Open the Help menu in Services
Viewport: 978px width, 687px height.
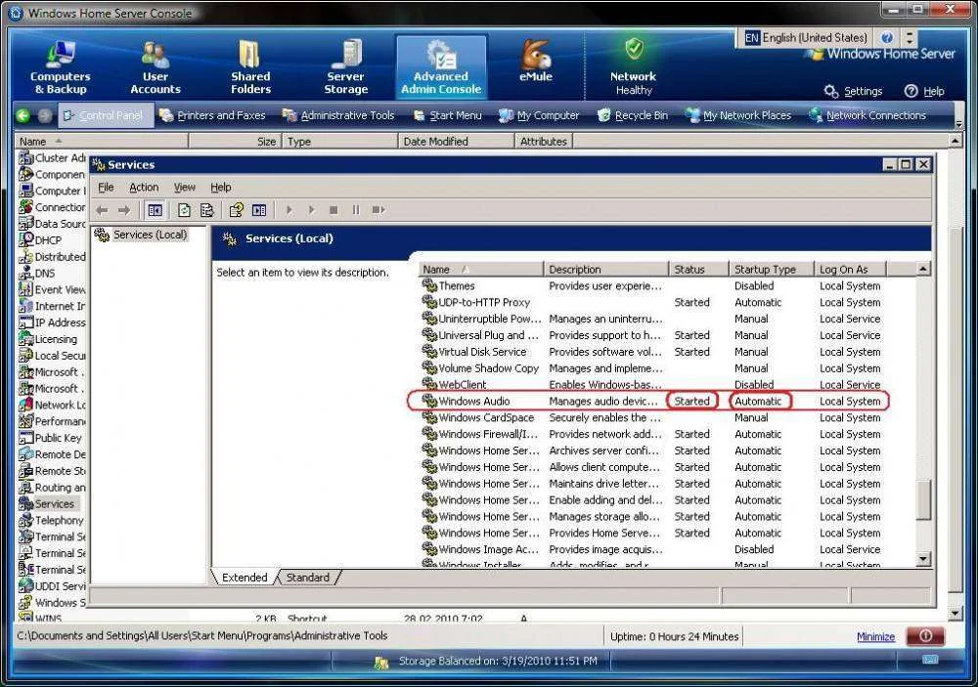click(x=221, y=187)
